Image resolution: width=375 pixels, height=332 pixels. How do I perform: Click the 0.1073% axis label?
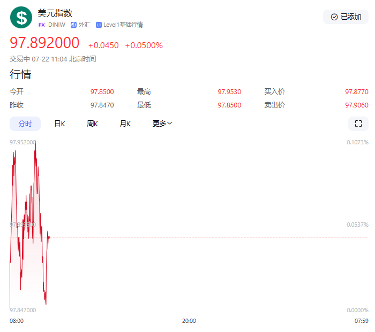pos(357,142)
